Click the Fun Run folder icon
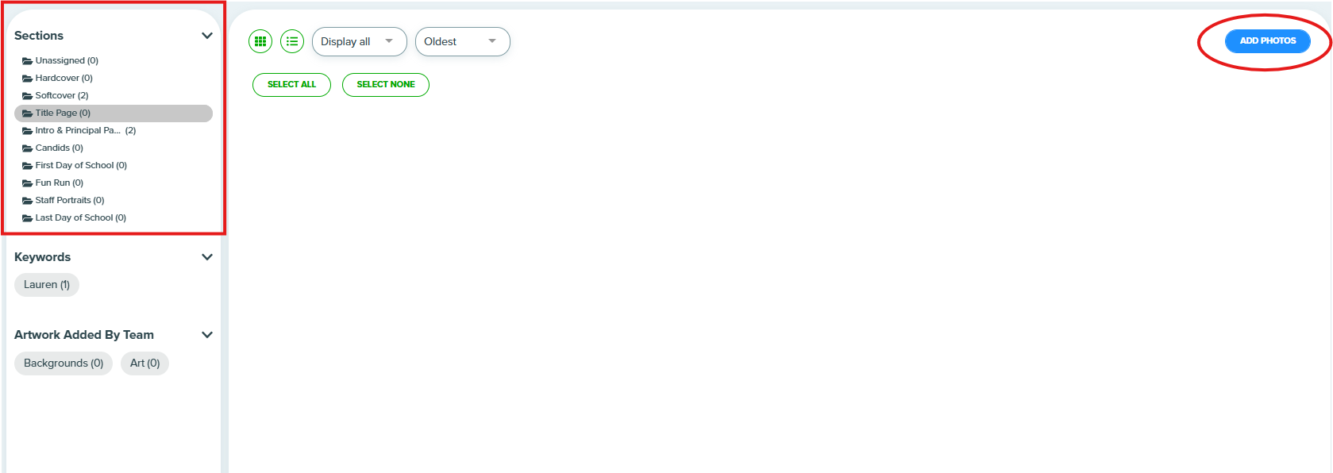Image resolution: width=1333 pixels, height=473 pixels. click(27, 183)
